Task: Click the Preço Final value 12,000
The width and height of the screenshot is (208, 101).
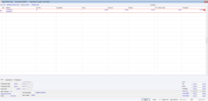Action: 18,89
